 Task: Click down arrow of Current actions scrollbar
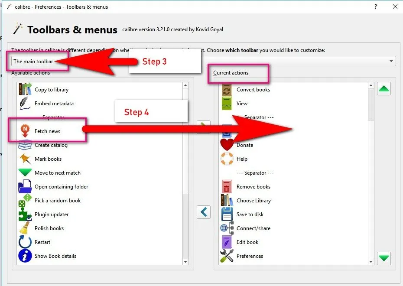(x=370, y=262)
